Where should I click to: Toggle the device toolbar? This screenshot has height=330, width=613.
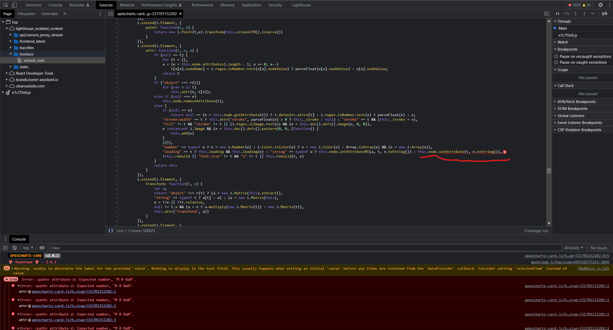(x=14, y=5)
